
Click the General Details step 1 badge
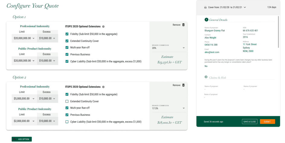[206, 20]
